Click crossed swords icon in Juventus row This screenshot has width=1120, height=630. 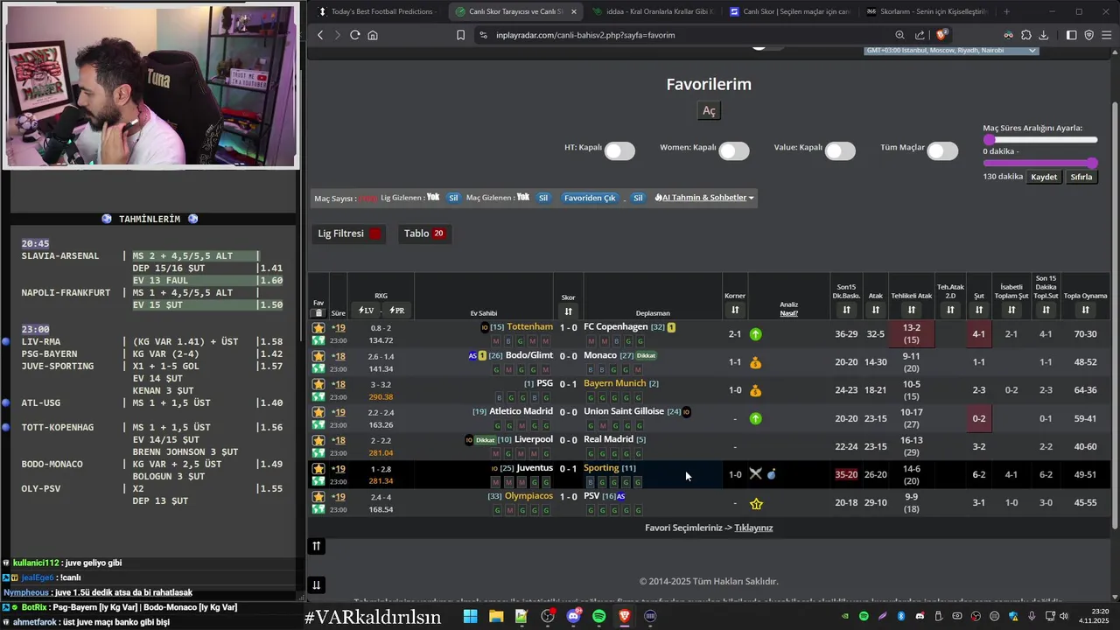[755, 474]
